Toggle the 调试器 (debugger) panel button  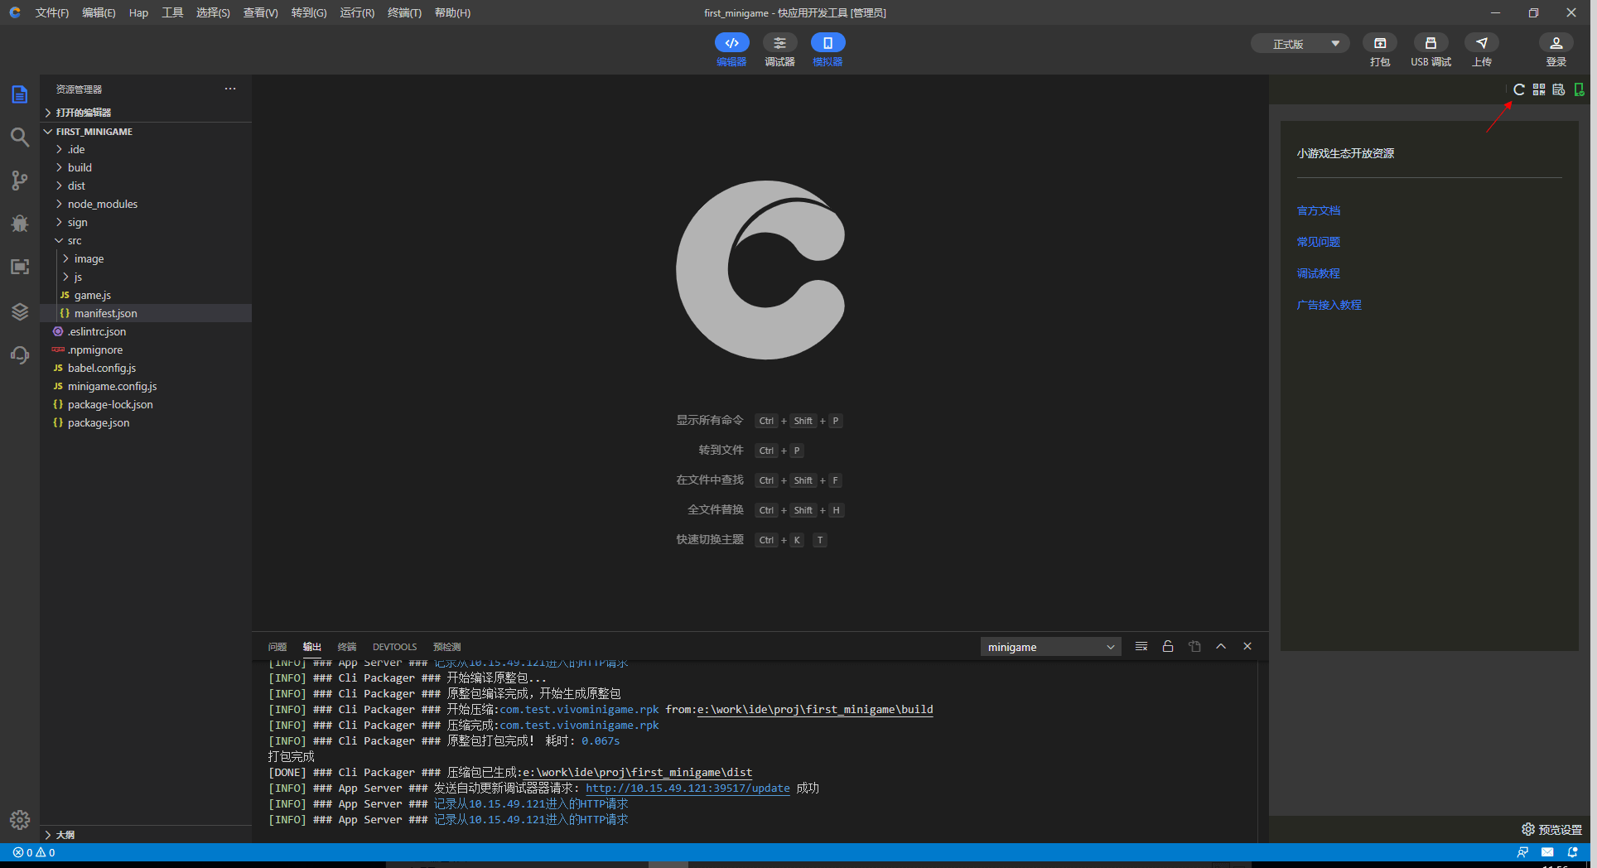coord(779,50)
